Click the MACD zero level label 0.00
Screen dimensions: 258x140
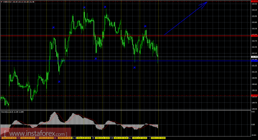point(253,124)
